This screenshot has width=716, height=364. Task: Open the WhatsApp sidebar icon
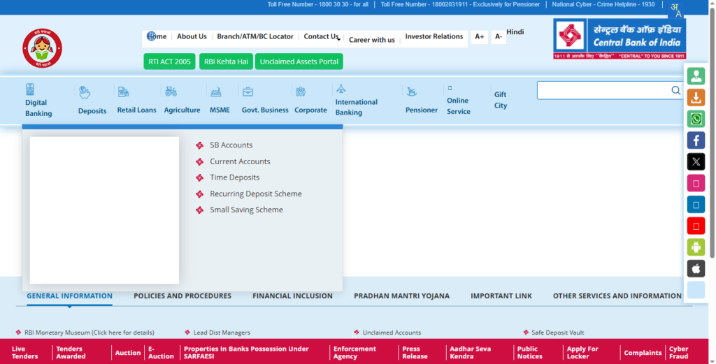[x=696, y=119]
